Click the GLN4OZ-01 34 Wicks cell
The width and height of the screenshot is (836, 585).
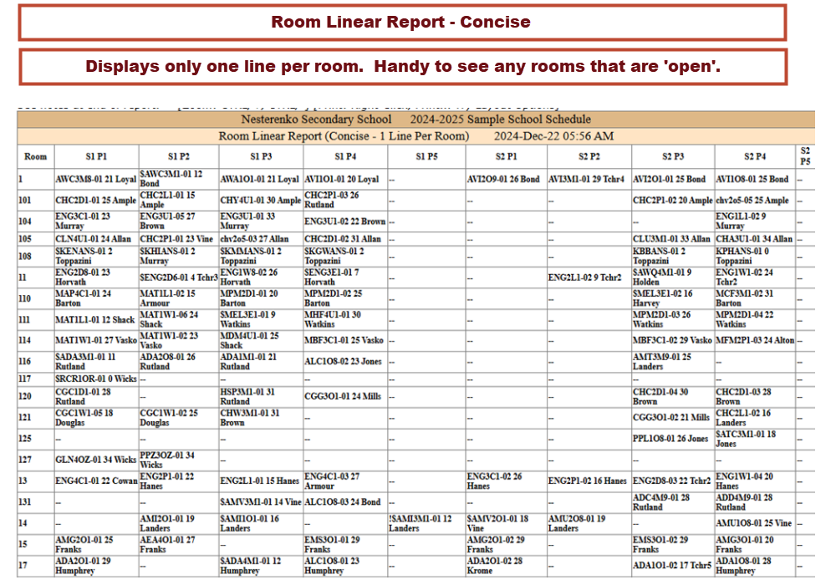pos(95,459)
